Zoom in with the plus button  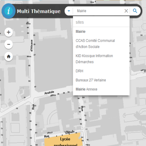pyautogui.click(x=8, y=32)
